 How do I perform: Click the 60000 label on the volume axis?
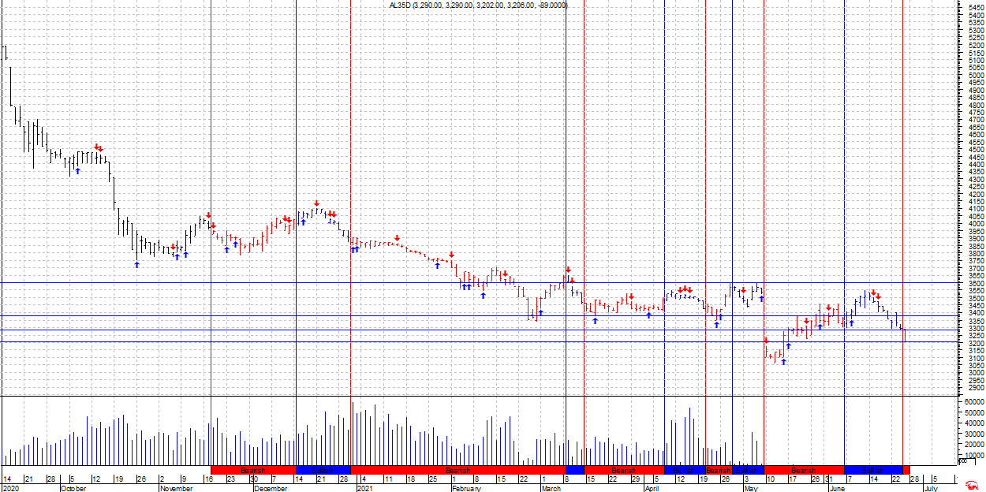tap(975, 402)
